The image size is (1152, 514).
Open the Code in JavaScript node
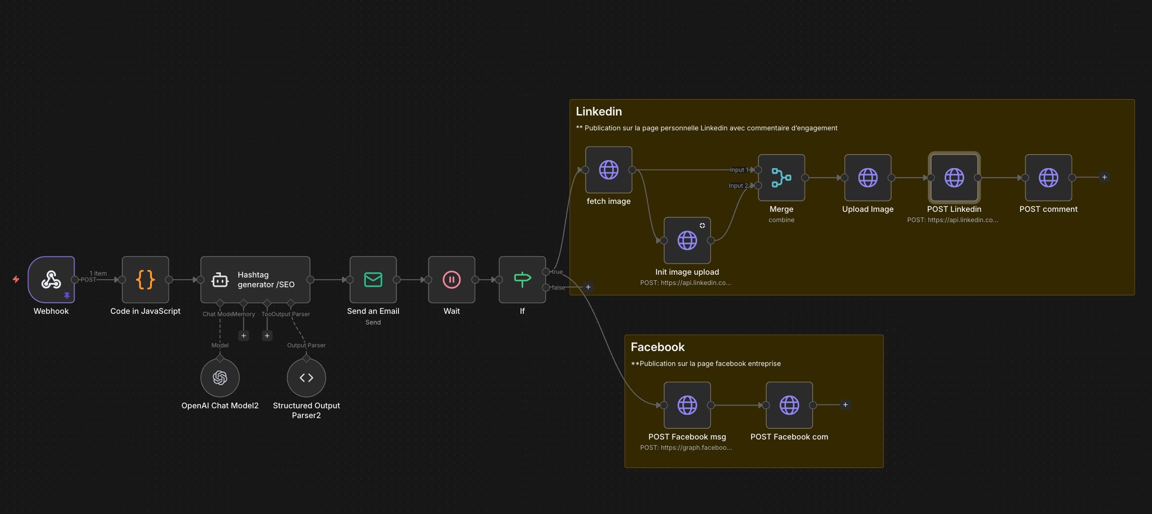145,279
